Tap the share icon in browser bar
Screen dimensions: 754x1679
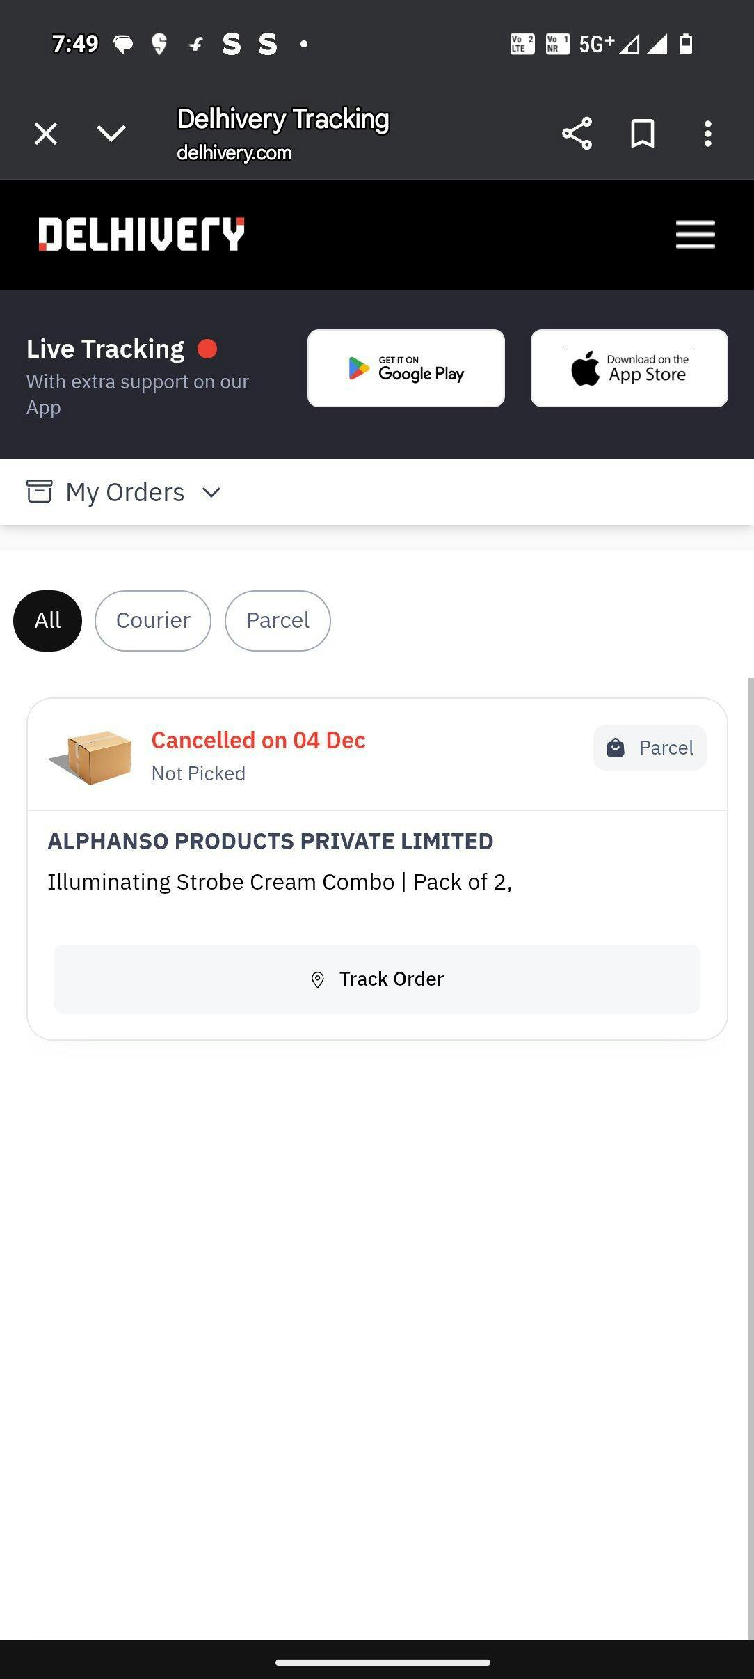point(577,133)
